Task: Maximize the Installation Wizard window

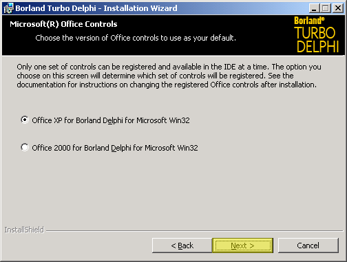Action: coord(326,8)
